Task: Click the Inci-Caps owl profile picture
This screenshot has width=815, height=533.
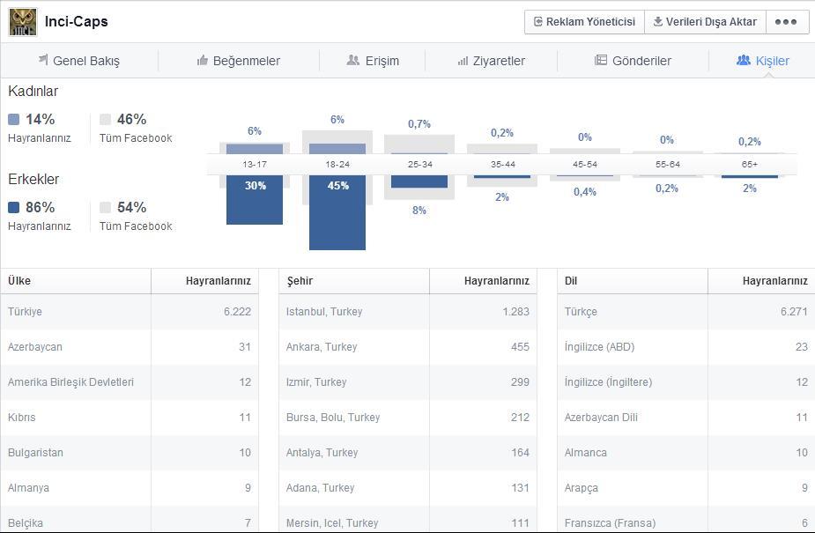Action: click(x=23, y=22)
